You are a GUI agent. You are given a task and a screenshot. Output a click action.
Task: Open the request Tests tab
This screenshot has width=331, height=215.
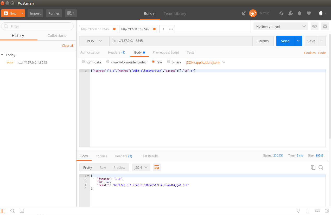(x=190, y=52)
